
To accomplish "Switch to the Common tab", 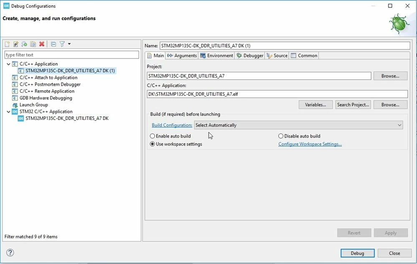I will point(304,56).
